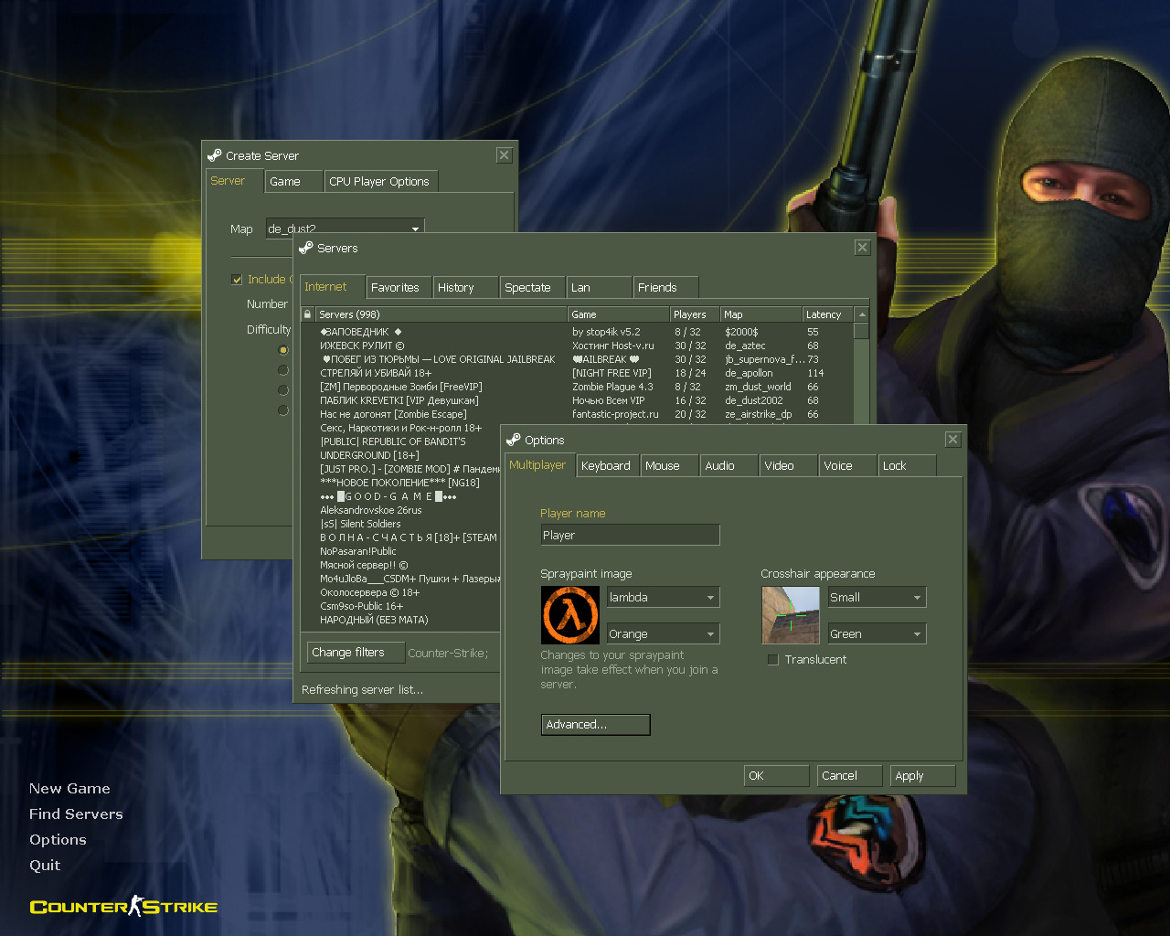Enable the Translucent crosshair option
Image resolution: width=1170 pixels, height=936 pixels.
772,659
